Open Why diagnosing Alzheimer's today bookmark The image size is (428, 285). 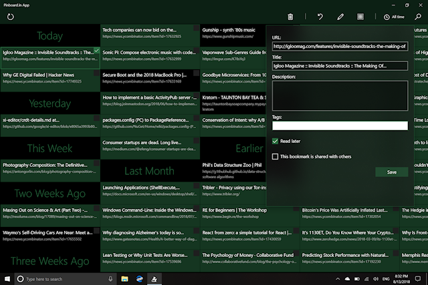(x=150, y=238)
